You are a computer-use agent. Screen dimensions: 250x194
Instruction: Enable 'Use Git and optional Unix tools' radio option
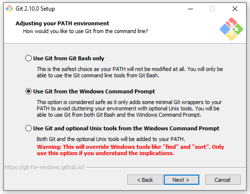(x=28, y=128)
